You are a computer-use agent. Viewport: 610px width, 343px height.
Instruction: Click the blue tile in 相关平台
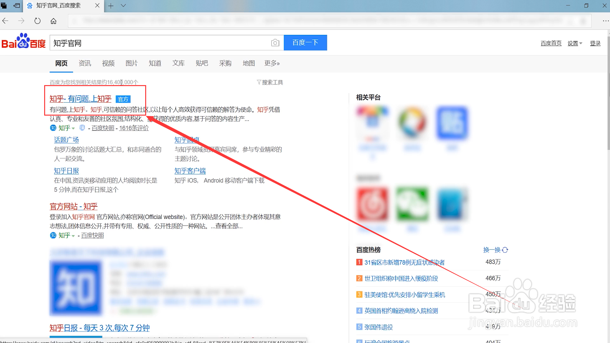click(x=452, y=123)
